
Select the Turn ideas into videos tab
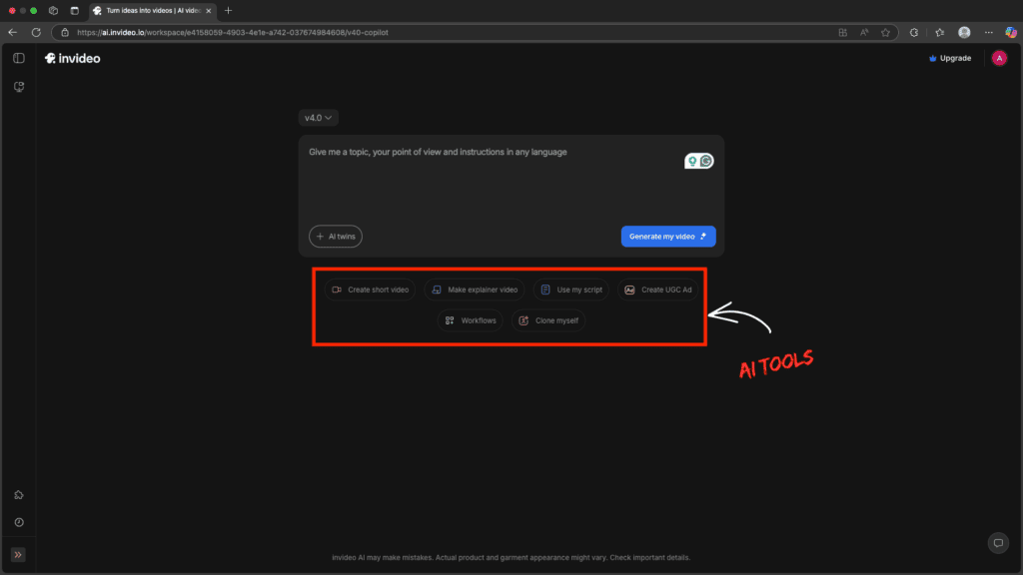click(150, 11)
